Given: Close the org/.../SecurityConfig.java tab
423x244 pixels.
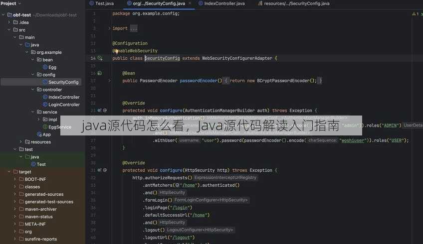Looking at the screenshot, I should pos(190,3).
